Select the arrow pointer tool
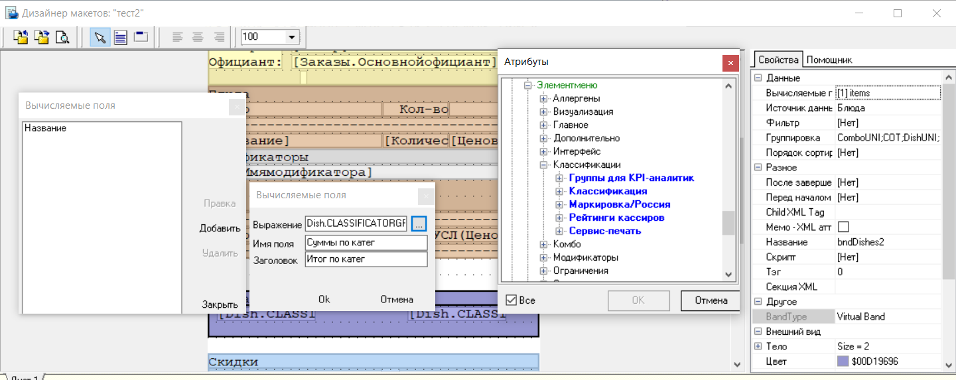 tap(100, 37)
